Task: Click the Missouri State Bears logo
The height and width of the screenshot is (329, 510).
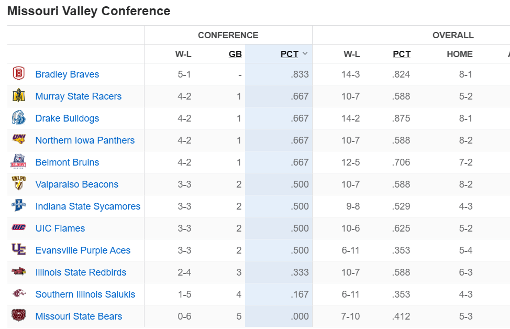Action: pos(18,315)
